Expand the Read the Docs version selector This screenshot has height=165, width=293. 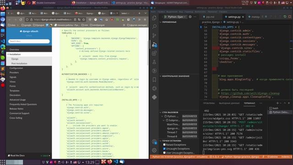45,156
